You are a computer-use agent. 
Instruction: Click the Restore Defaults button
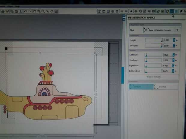pyautogui.click(x=154, y=77)
